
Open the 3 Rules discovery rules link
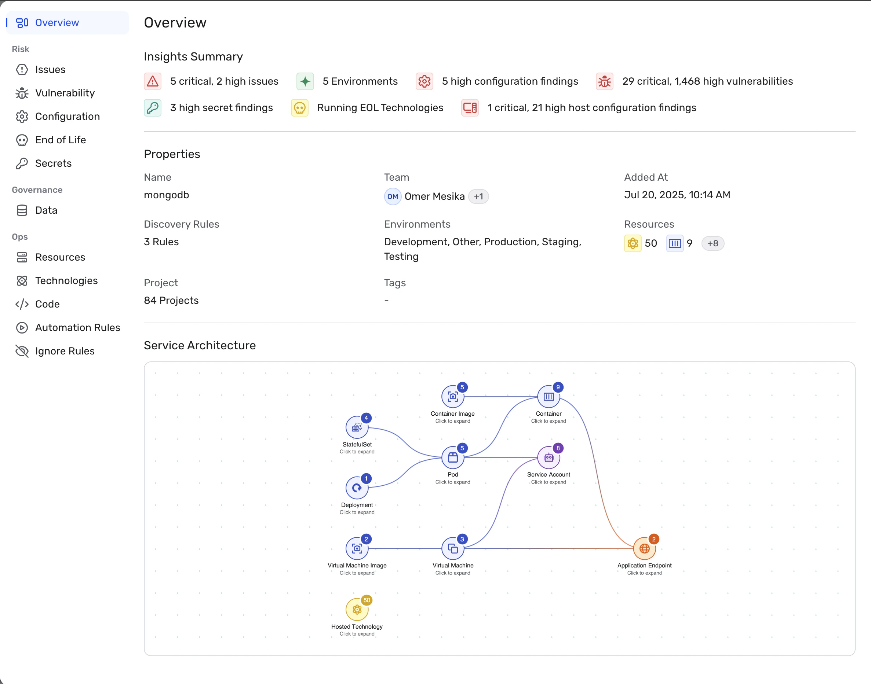[x=161, y=242]
